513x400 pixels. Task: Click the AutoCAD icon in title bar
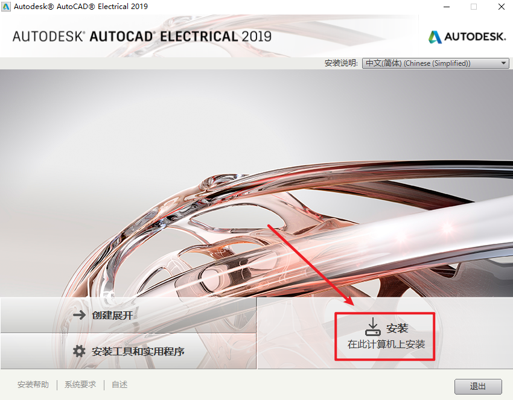6,6
